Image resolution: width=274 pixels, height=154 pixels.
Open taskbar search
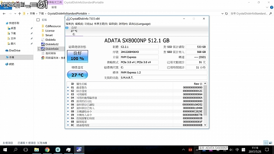point(15,150)
